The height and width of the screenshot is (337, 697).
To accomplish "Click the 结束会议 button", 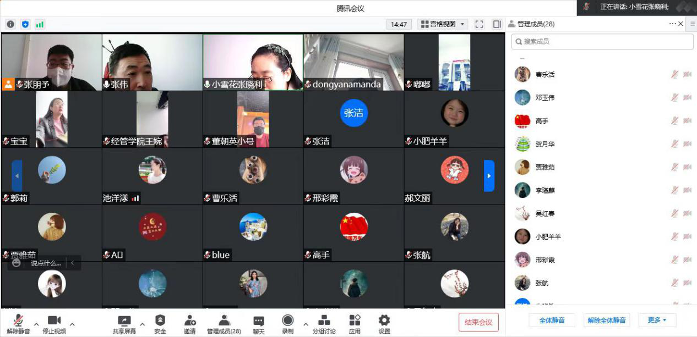I will pyautogui.click(x=478, y=322).
